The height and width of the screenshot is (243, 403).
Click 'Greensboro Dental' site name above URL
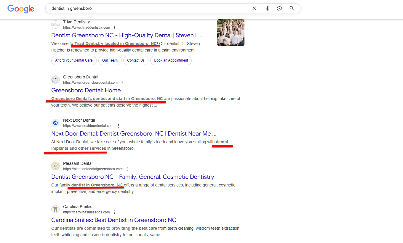coord(81,77)
